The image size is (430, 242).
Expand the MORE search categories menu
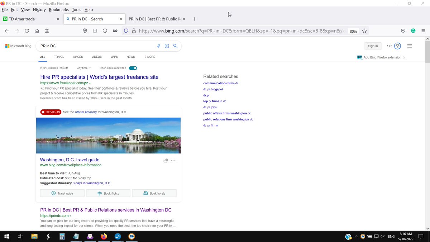(150, 57)
